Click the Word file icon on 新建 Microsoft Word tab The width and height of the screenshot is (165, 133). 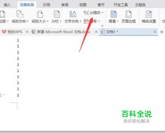34,32
